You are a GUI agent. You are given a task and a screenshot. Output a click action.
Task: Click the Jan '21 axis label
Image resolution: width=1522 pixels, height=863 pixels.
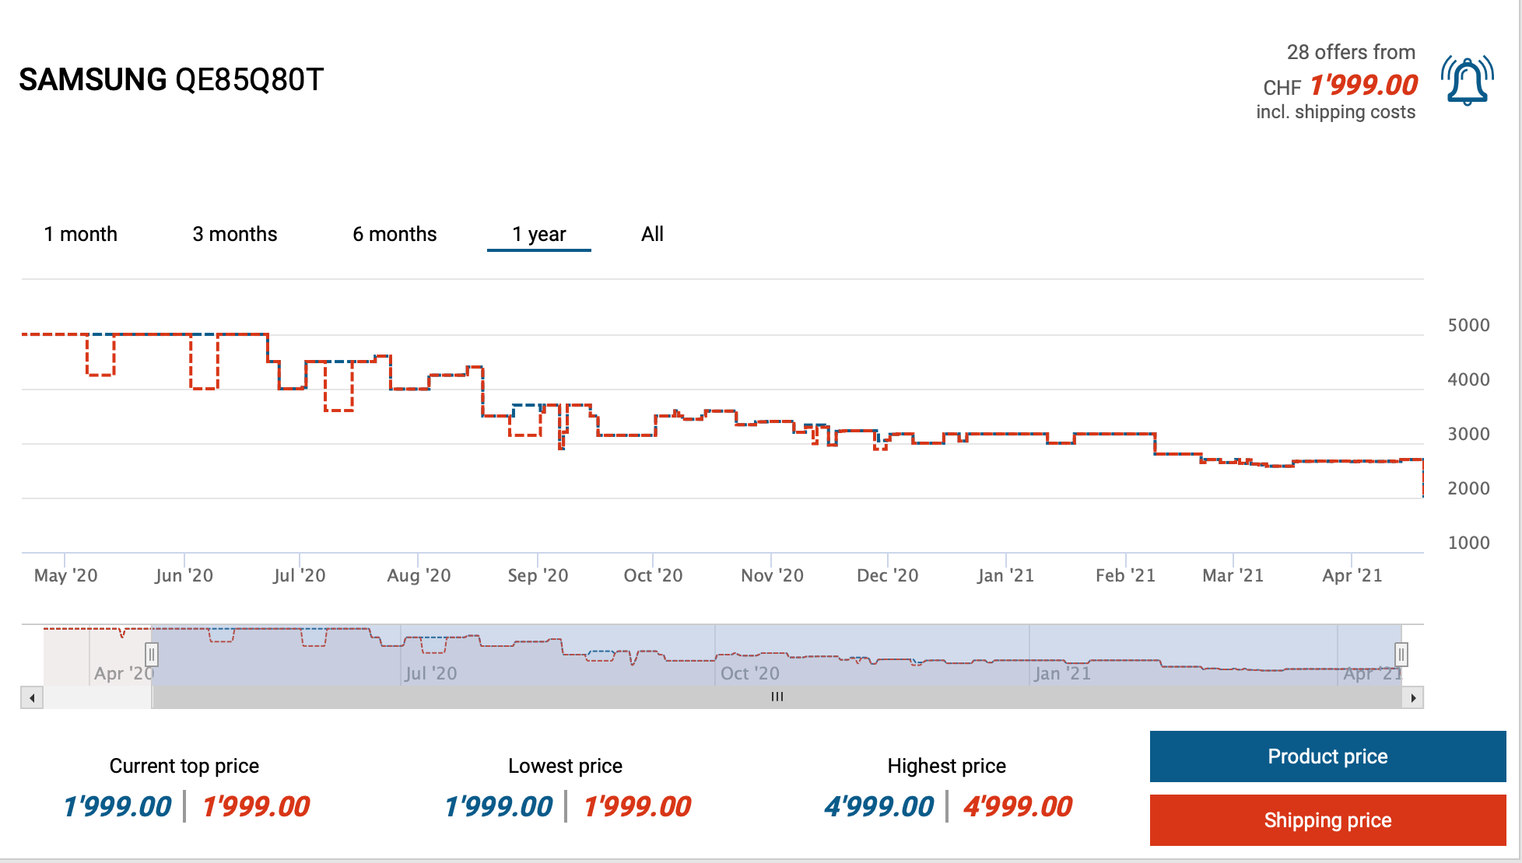[x=1005, y=575]
